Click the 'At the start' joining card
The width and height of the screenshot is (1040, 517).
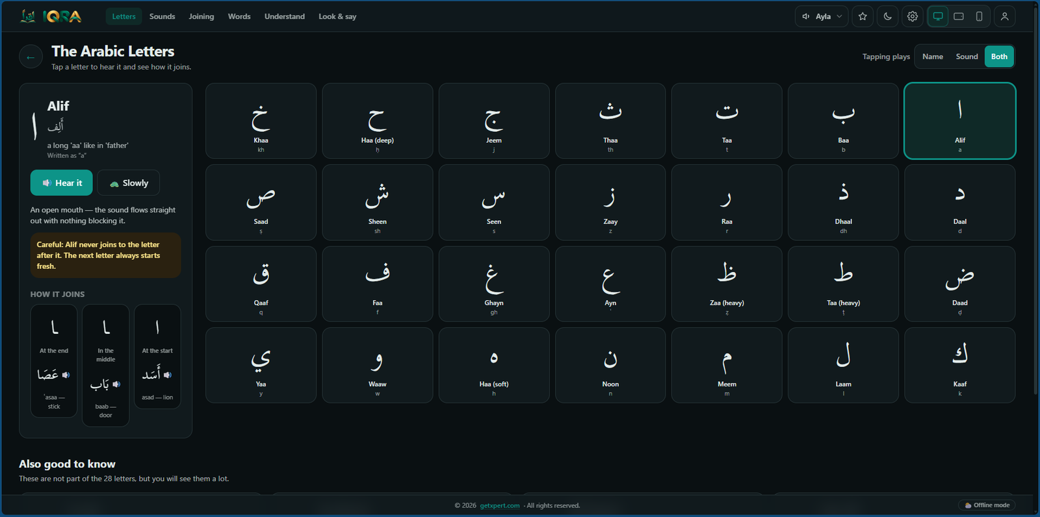pos(157,357)
